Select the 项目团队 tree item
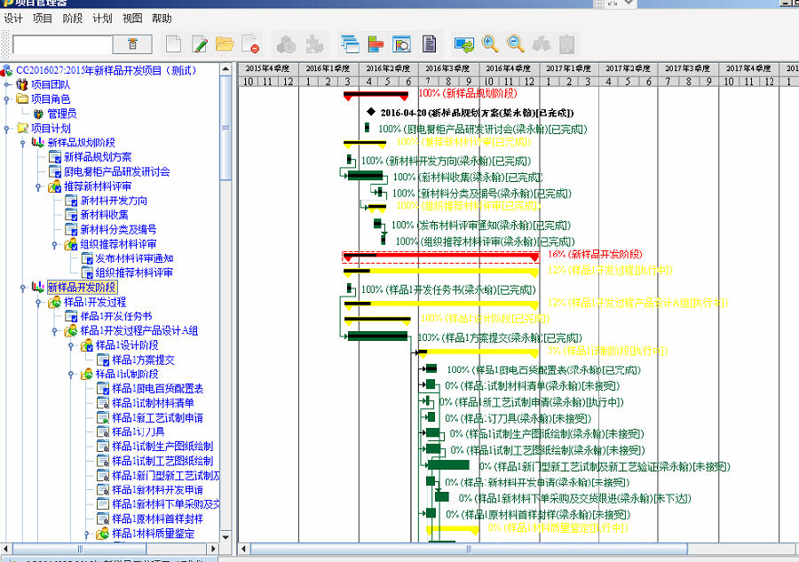Image resolution: width=799 pixels, height=562 pixels. tap(48, 84)
